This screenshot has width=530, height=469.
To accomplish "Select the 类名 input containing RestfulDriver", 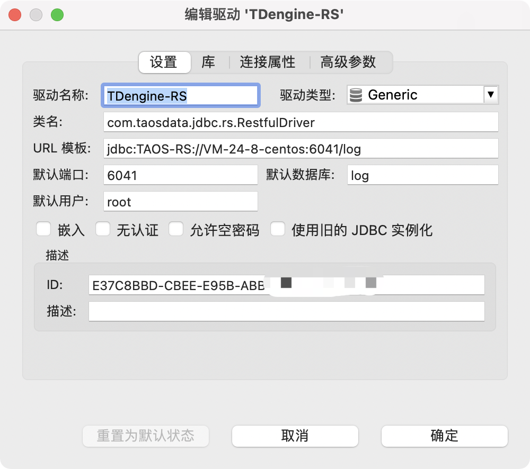I will point(301,122).
